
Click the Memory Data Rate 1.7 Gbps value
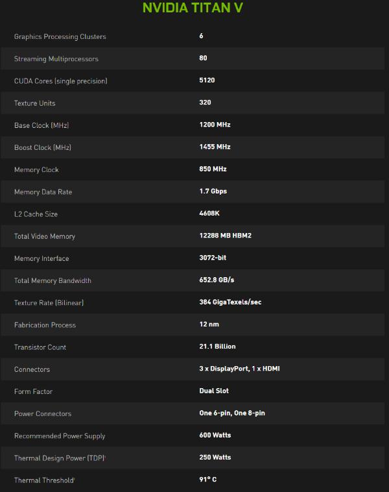(x=213, y=191)
